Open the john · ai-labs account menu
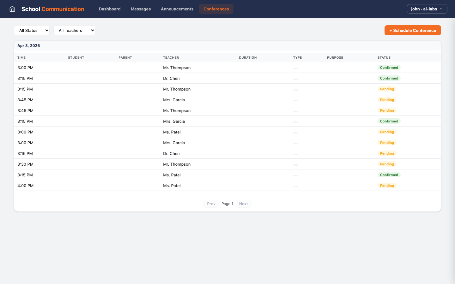This screenshot has height=284, width=455. click(x=427, y=9)
